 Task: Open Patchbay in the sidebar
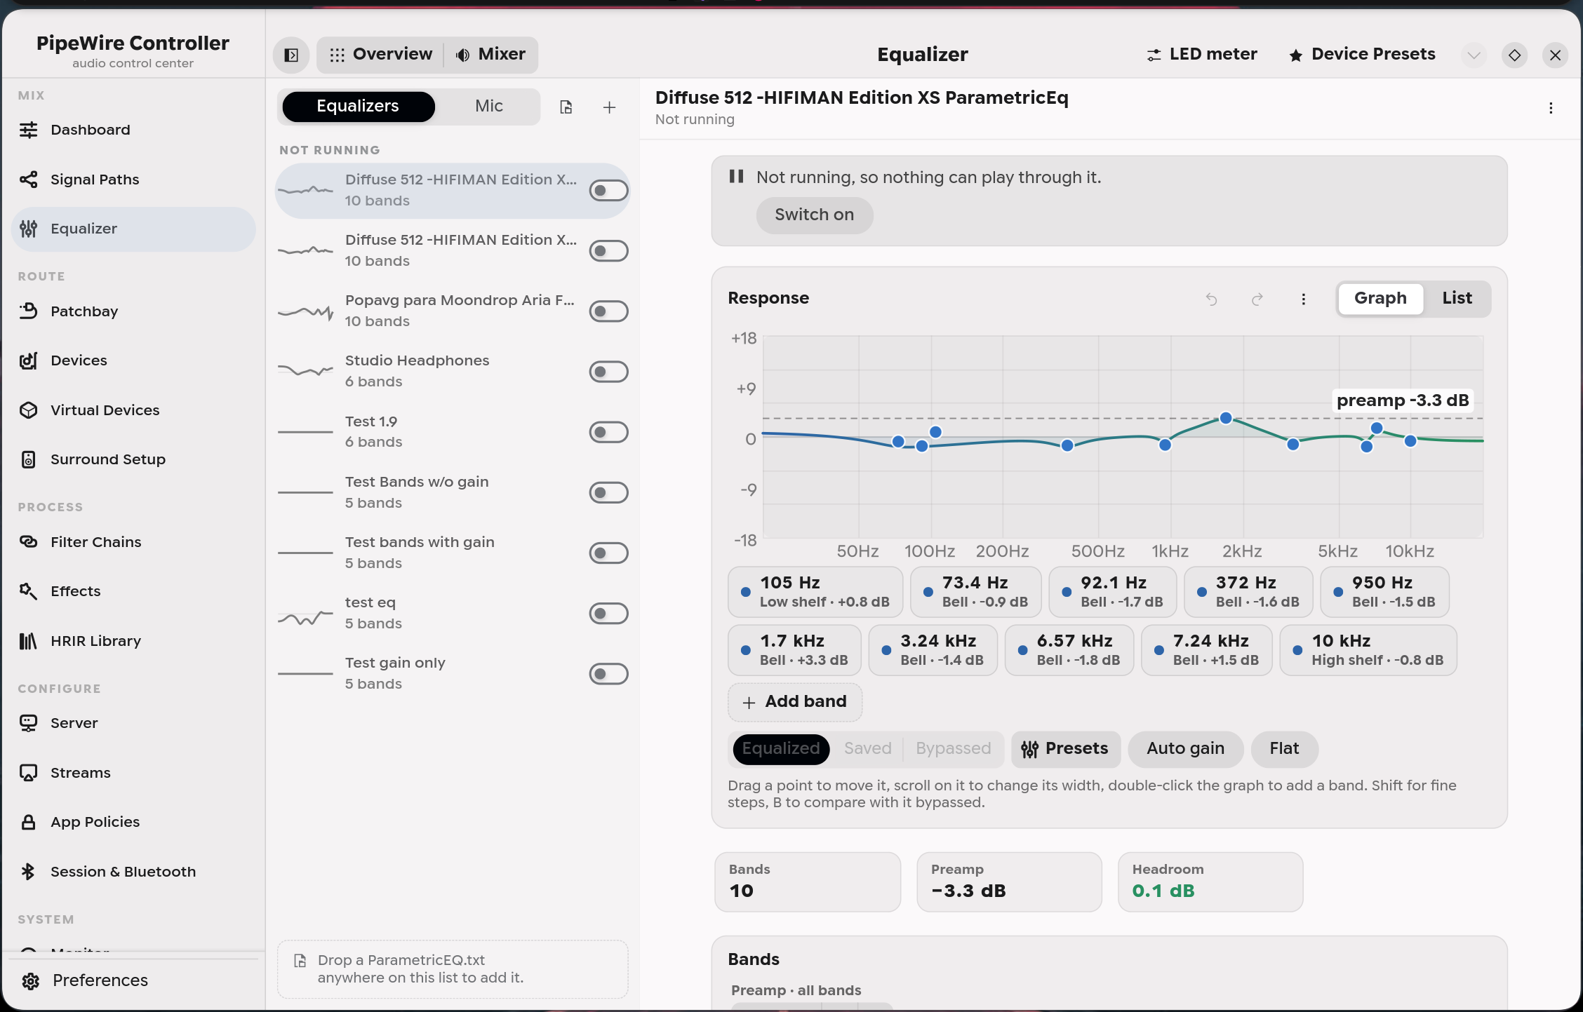pyautogui.click(x=133, y=311)
